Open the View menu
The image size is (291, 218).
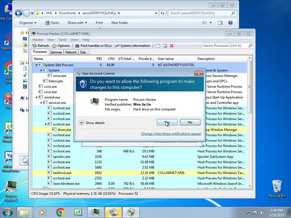click(x=51, y=40)
